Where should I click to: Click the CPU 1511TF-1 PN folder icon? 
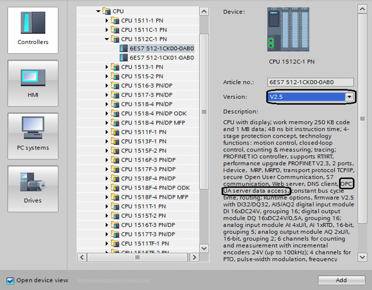click(x=115, y=243)
